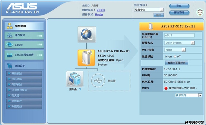Open the language selection dropdown
Image resolution: width=206 pixels, height=125 pixels.
(x=149, y=10)
